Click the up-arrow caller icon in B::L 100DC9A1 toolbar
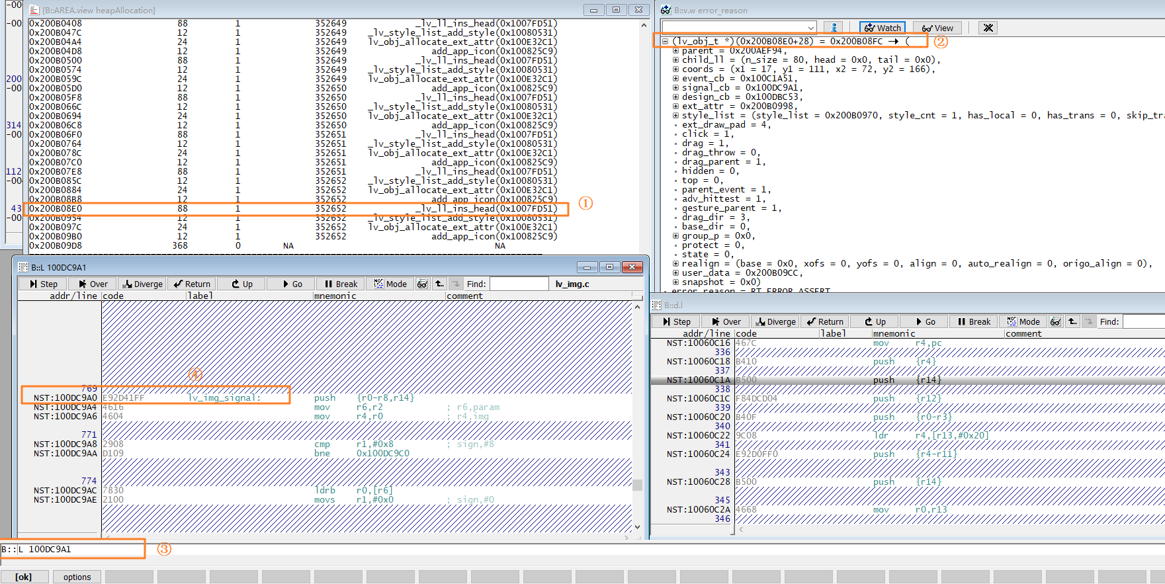This screenshot has width=1165, height=584. 439,284
